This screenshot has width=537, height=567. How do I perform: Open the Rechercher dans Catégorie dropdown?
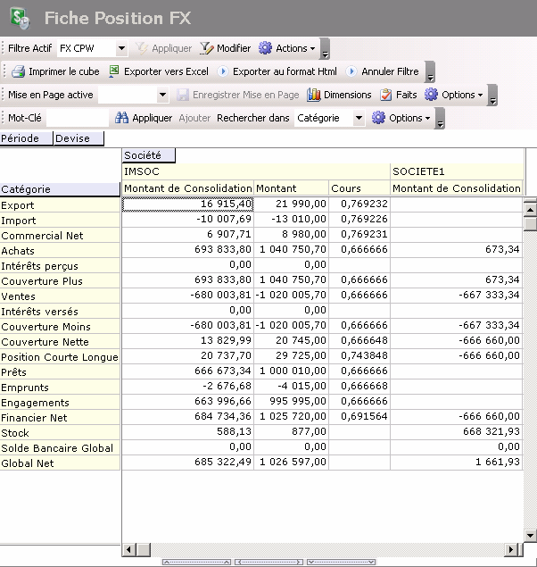pyautogui.click(x=359, y=118)
